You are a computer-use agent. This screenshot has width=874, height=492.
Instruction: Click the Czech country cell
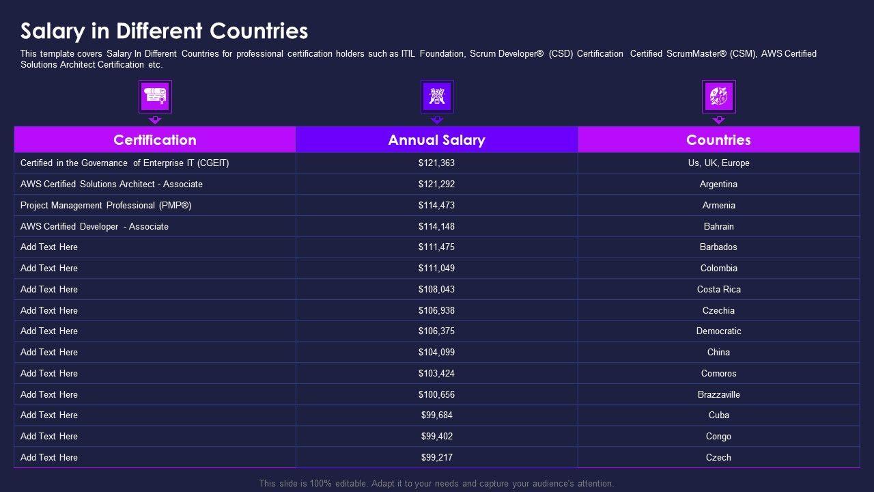click(x=719, y=457)
